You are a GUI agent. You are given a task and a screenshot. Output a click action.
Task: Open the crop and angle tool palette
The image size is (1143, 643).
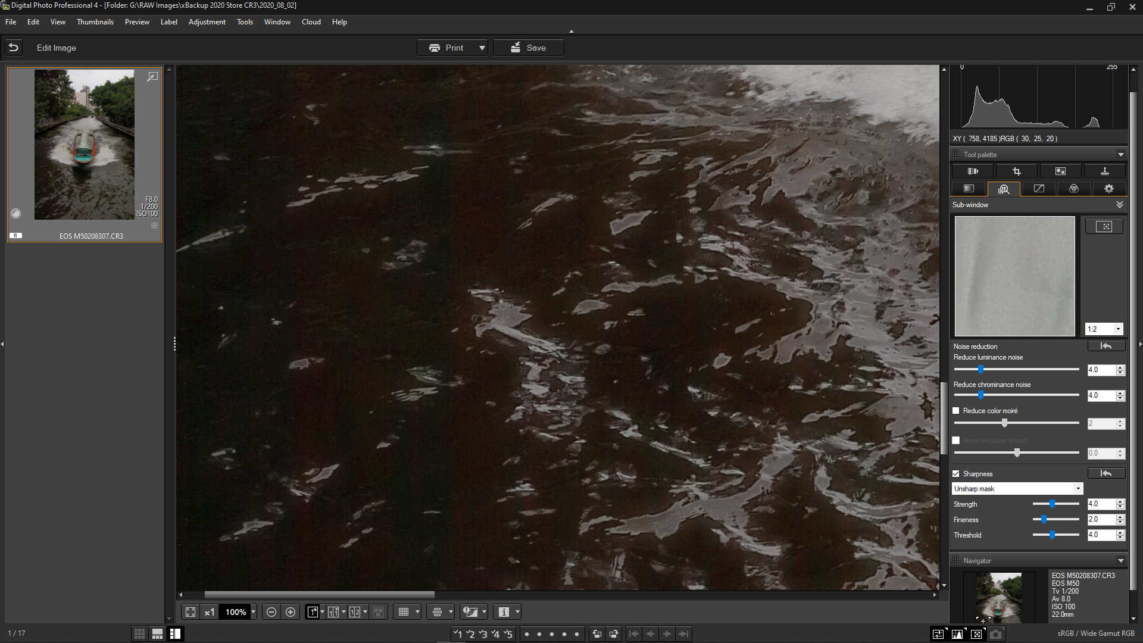1017,171
